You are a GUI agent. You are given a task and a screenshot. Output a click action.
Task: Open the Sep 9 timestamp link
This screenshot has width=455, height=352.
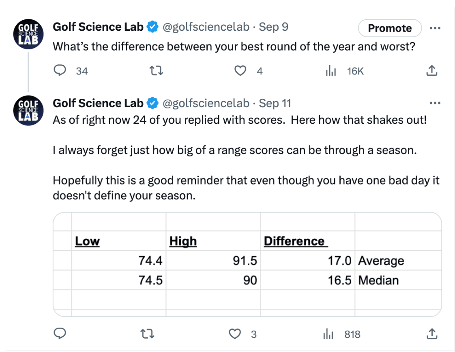(x=274, y=27)
